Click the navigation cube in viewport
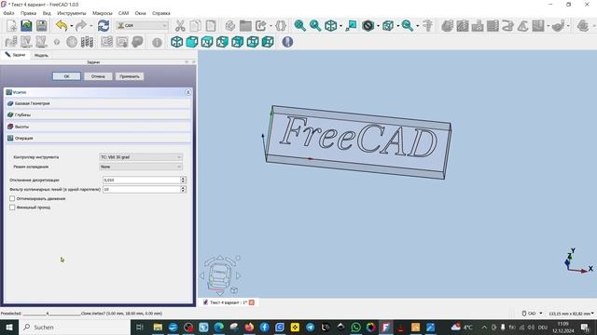The width and height of the screenshot is (597, 335). tap(220, 275)
